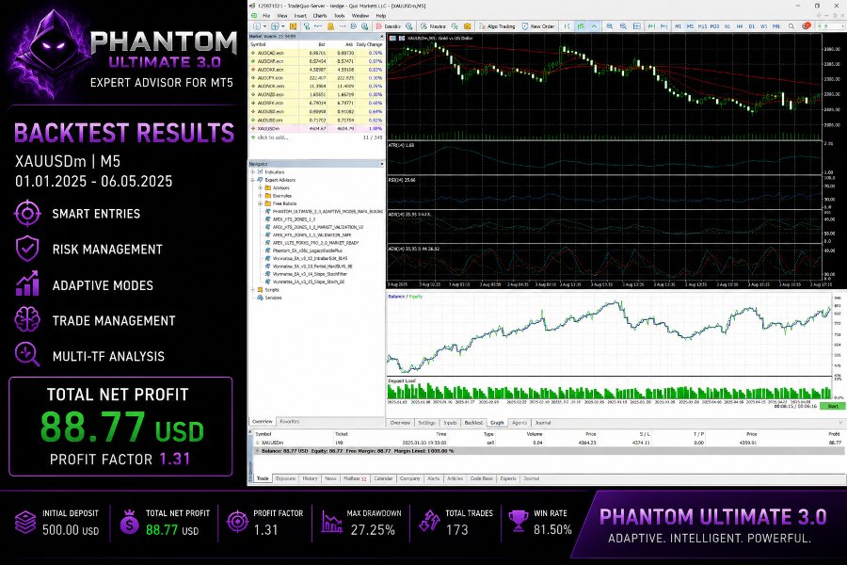Open the Insert menu
The height and width of the screenshot is (565, 847).
[x=300, y=16]
